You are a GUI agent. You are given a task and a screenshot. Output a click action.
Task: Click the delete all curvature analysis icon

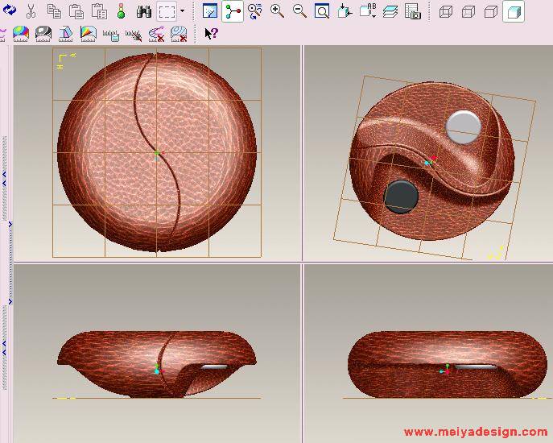(x=156, y=35)
